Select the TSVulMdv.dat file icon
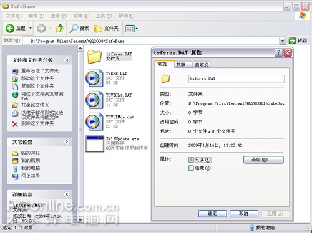Viewport: 312px width, 233px height. (x=94, y=121)
